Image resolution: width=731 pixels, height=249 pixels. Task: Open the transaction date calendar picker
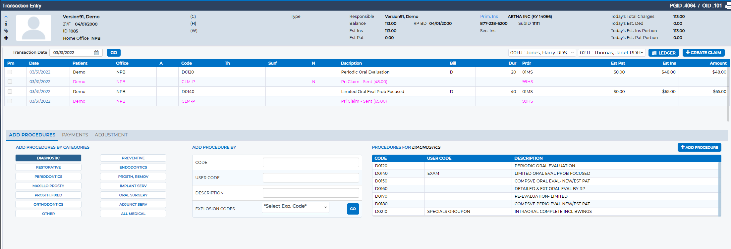[x=96, y=53]
